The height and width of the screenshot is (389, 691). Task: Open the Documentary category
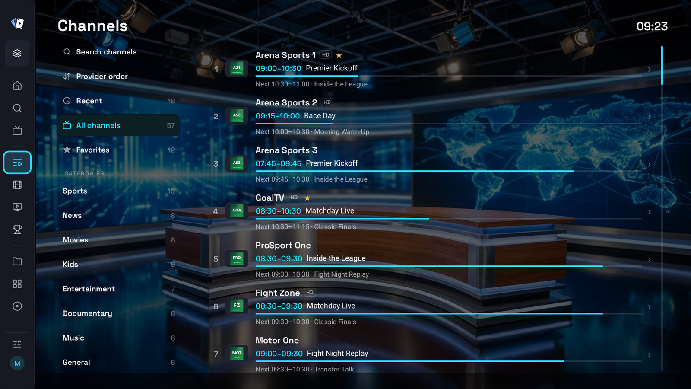point(119,313)
